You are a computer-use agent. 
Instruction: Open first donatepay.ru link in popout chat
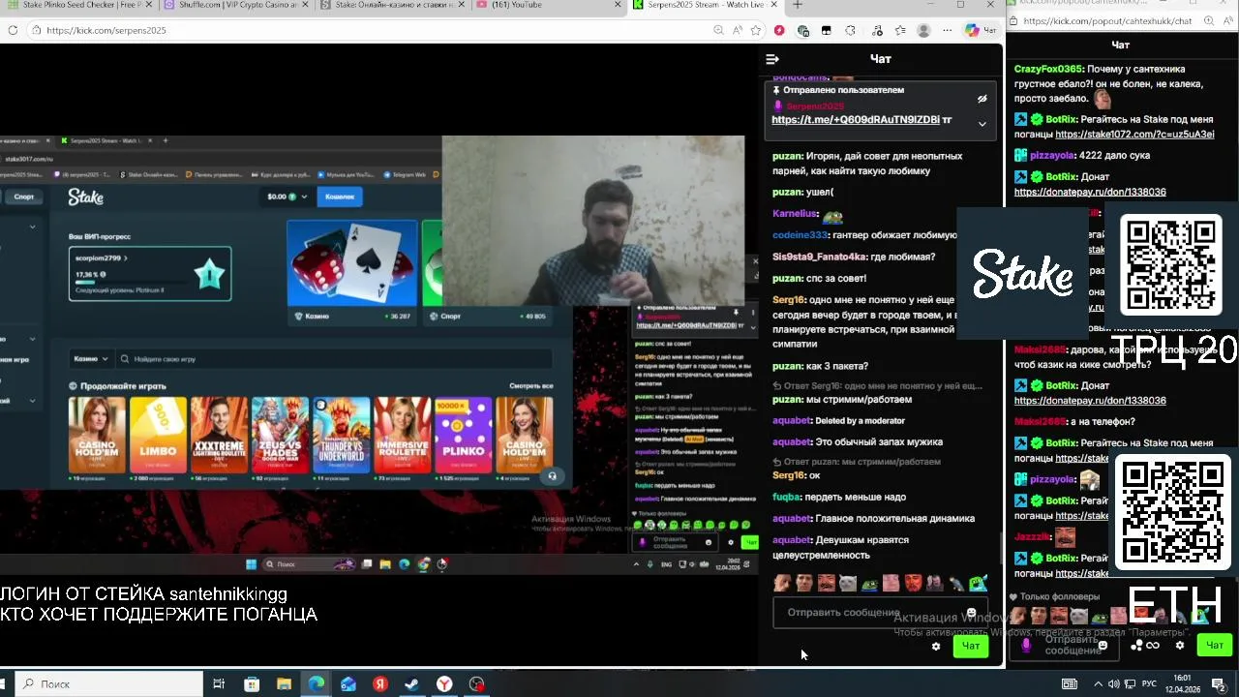click(x=1090, y=192)
